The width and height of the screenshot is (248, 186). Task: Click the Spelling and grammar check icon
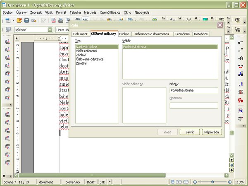(x=78, y=19)
